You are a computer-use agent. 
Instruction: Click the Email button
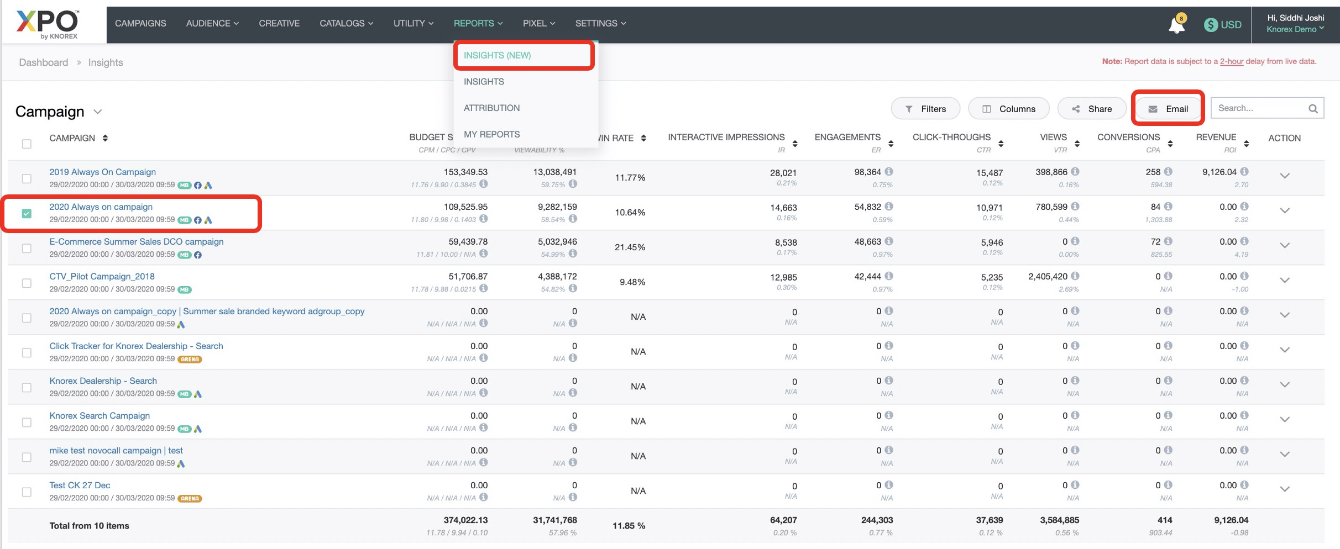point(1168,109)
